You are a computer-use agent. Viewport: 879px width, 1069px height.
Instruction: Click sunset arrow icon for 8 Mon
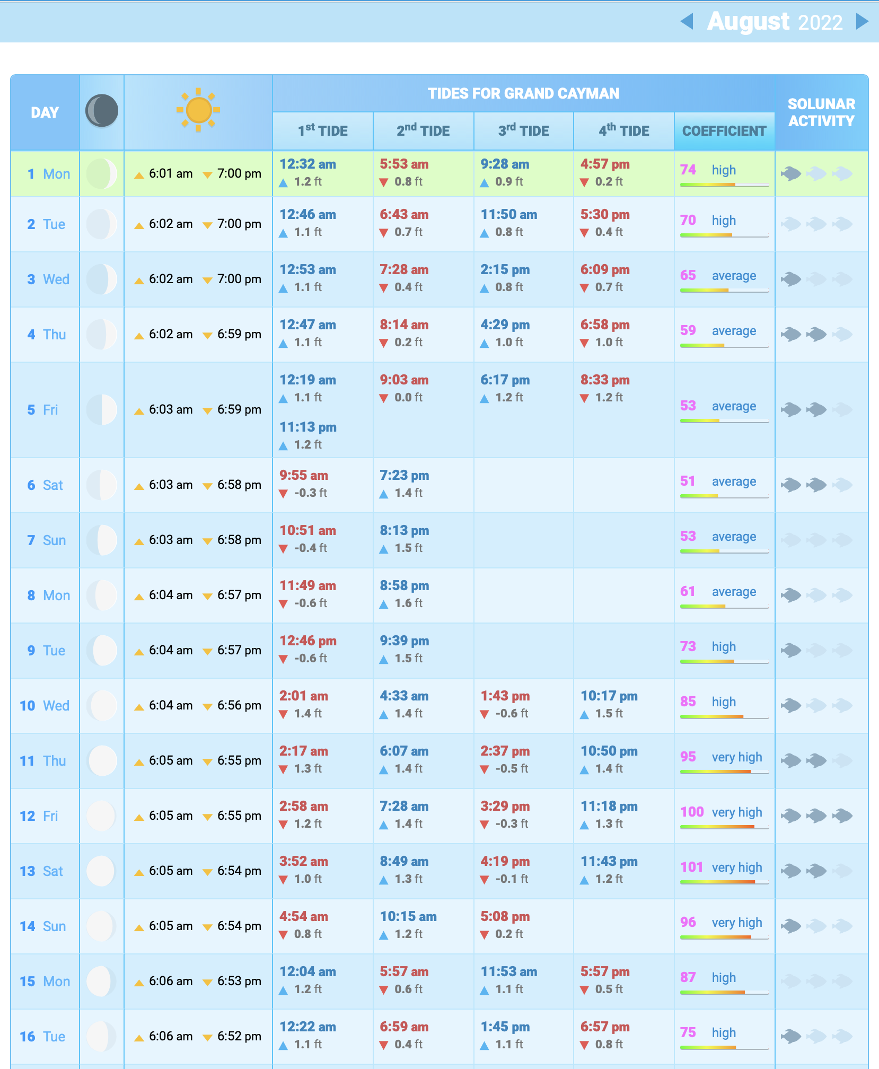[x=207, y=597]
